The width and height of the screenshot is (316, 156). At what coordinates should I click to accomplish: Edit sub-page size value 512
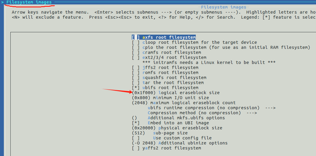tap(138, 133)
